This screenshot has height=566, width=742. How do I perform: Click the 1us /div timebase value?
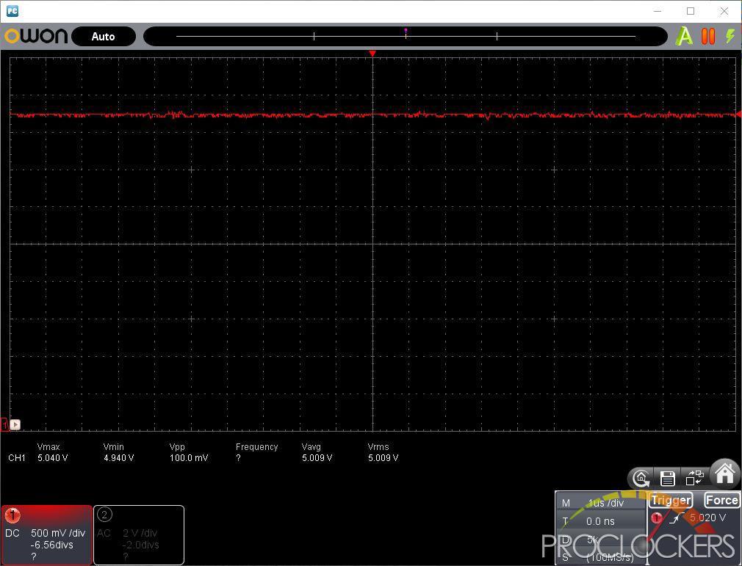pyautogui.click(x=605, y=503)
